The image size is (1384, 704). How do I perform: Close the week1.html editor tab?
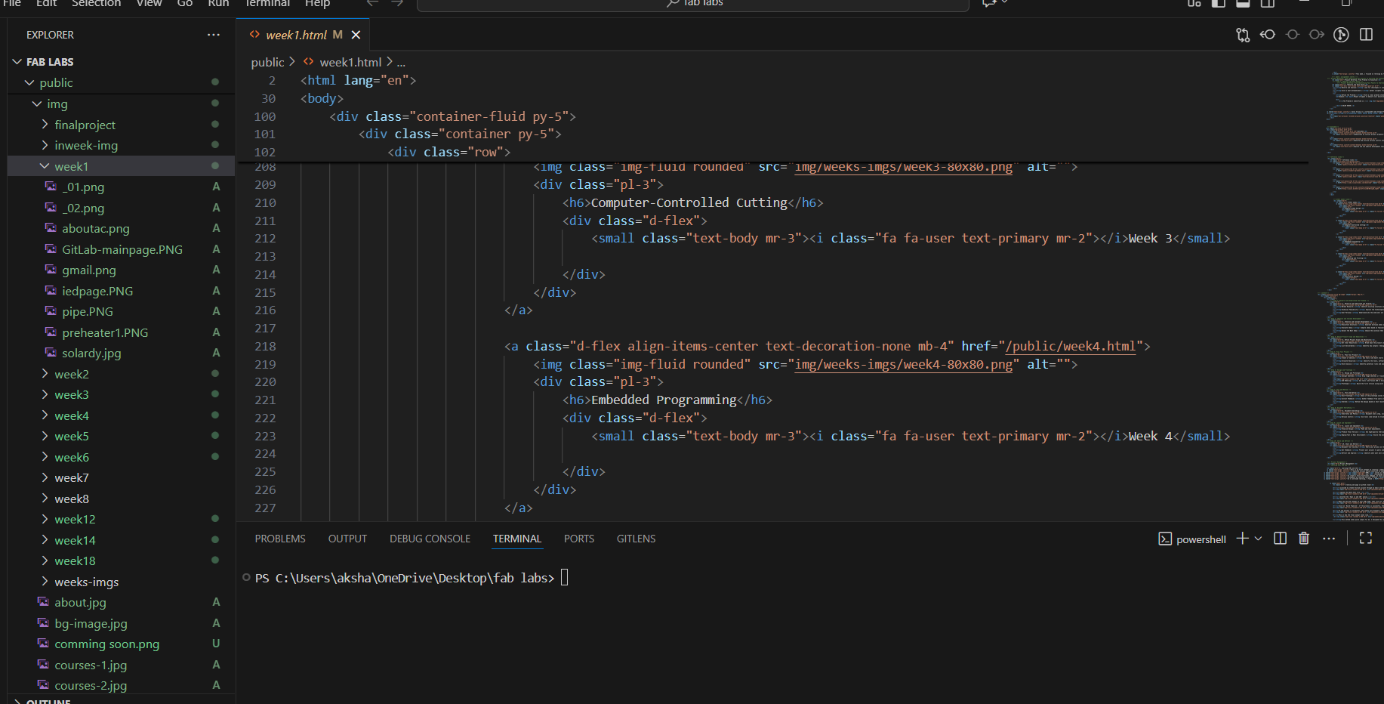click(x=356, y=35)
